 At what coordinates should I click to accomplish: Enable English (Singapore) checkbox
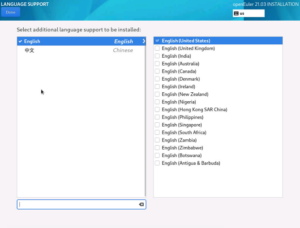(x=157, y=125)
